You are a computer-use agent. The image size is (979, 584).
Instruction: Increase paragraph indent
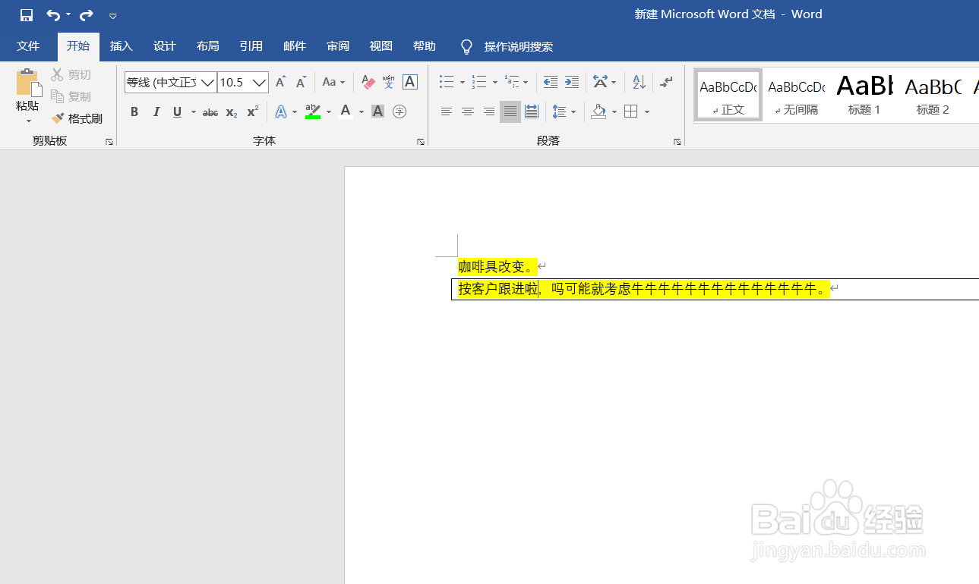pos(572,82)
